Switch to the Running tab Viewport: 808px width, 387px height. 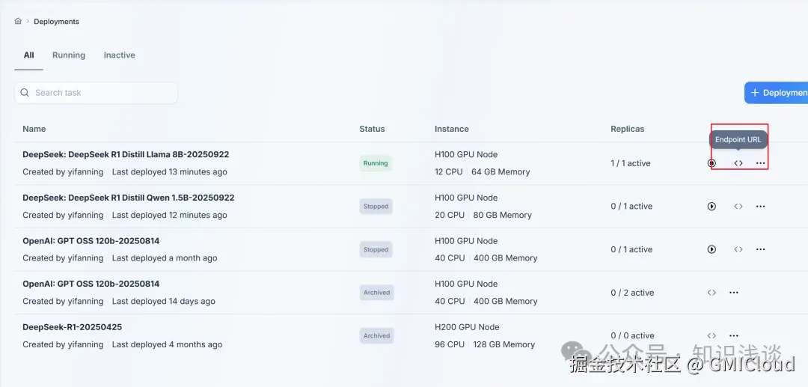(69, 55)
